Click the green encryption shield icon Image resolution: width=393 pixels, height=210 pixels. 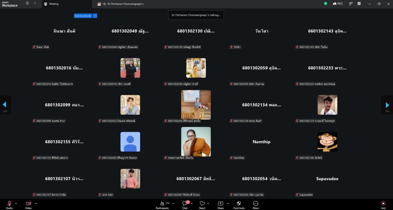pyautogui.click(x=325, y=3)
